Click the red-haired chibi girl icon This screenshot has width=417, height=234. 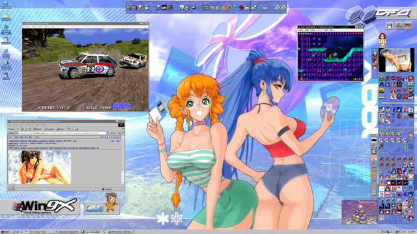tap(382, 40)
